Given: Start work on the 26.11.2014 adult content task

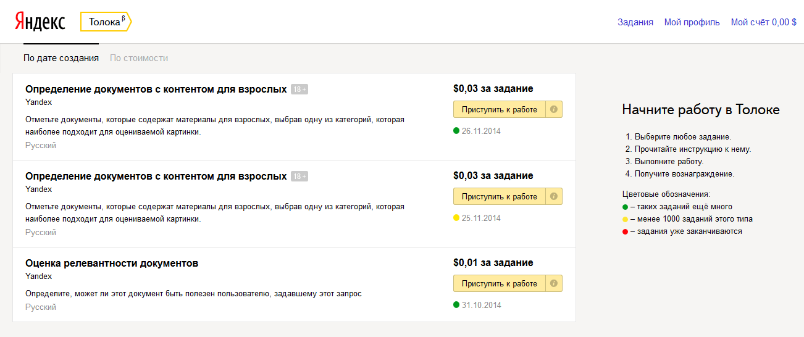Looking at the screenshot, I should pos(500,110).
